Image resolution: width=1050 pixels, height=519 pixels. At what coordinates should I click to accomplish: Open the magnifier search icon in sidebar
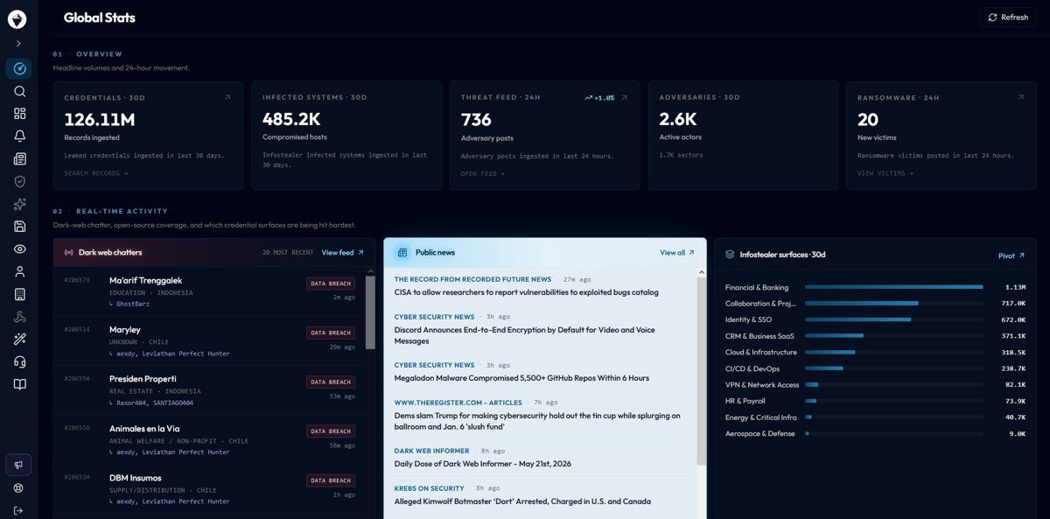(19, 91)
